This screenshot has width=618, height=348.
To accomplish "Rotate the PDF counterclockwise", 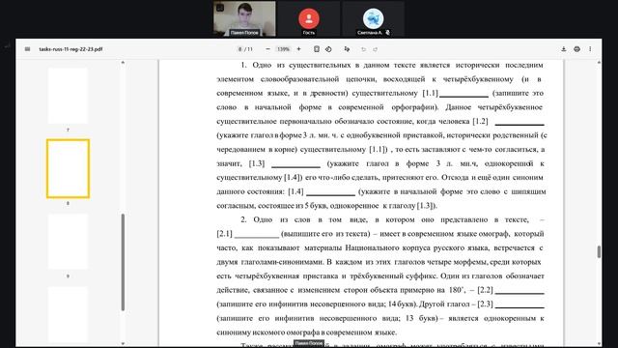I will tap(328, 49).
